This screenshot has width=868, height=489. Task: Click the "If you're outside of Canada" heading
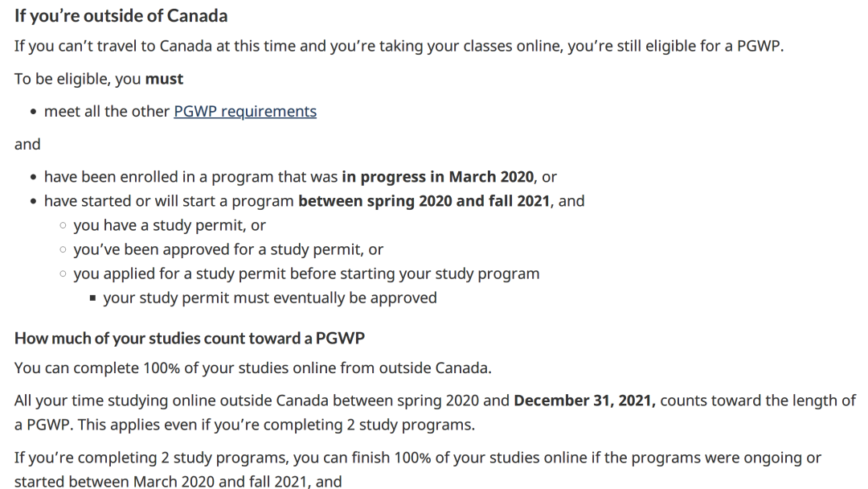click(x=121, y=15)
